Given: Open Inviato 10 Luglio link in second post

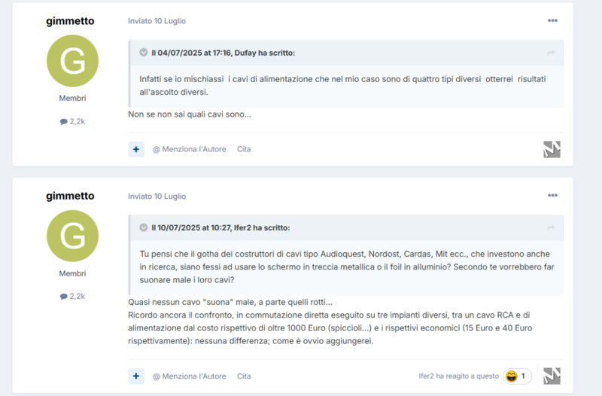Looking at the screenshot, I should (157, 196).
